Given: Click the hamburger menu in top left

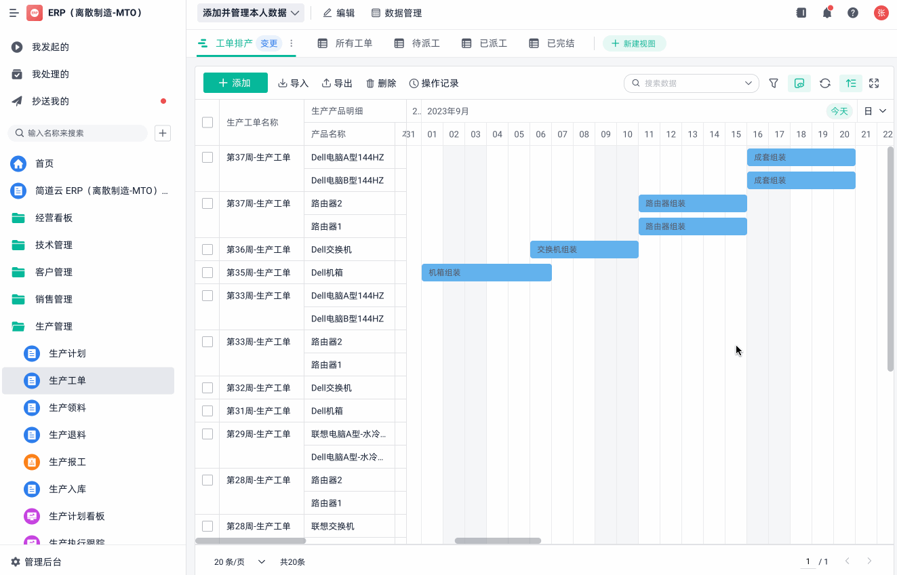Looking at the screenshot, I should click(x=14, y=12).
